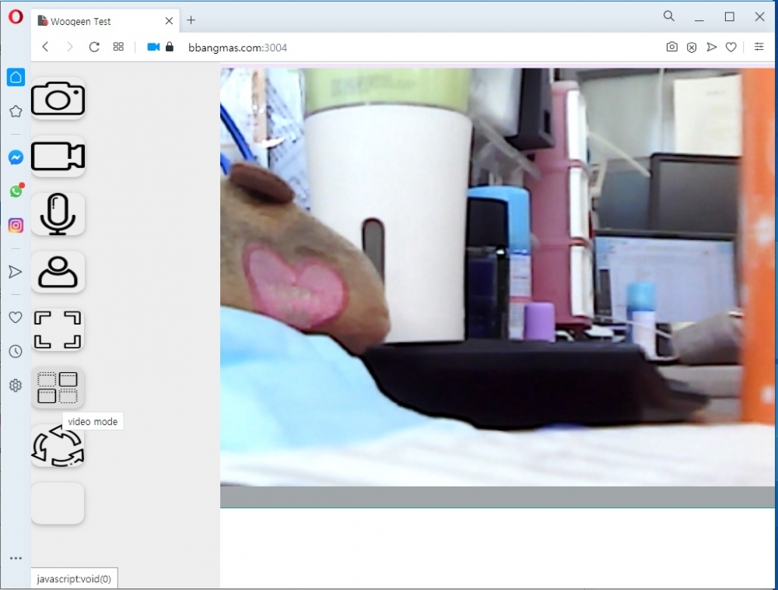Click the camera snapshot button in the page panel
This screenshot has height=590, width=778.
tap(58, 98)
